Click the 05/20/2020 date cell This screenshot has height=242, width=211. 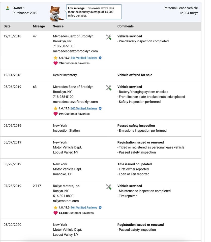coord(12,225)
